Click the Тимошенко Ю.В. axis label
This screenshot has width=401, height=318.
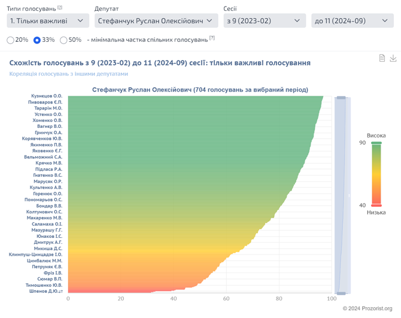point(44,285)
